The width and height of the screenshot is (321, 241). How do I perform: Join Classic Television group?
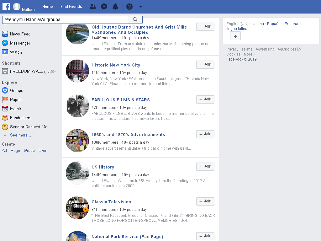[x=205, y=201]
